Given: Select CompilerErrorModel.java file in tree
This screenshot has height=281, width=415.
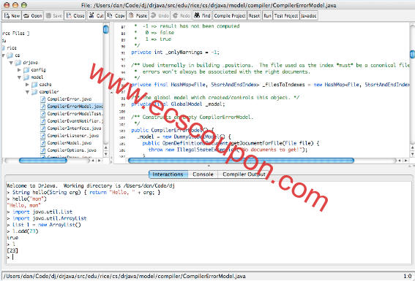Looking at the screenshot, I should click(75, 107).
